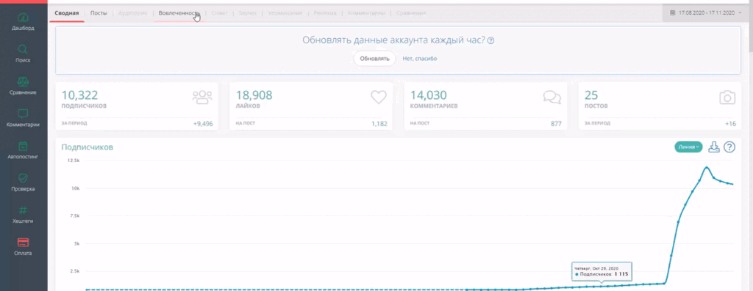Click the 14,030 комментариев value
This screenshot has width=753, height=291.
click(429, 95)
